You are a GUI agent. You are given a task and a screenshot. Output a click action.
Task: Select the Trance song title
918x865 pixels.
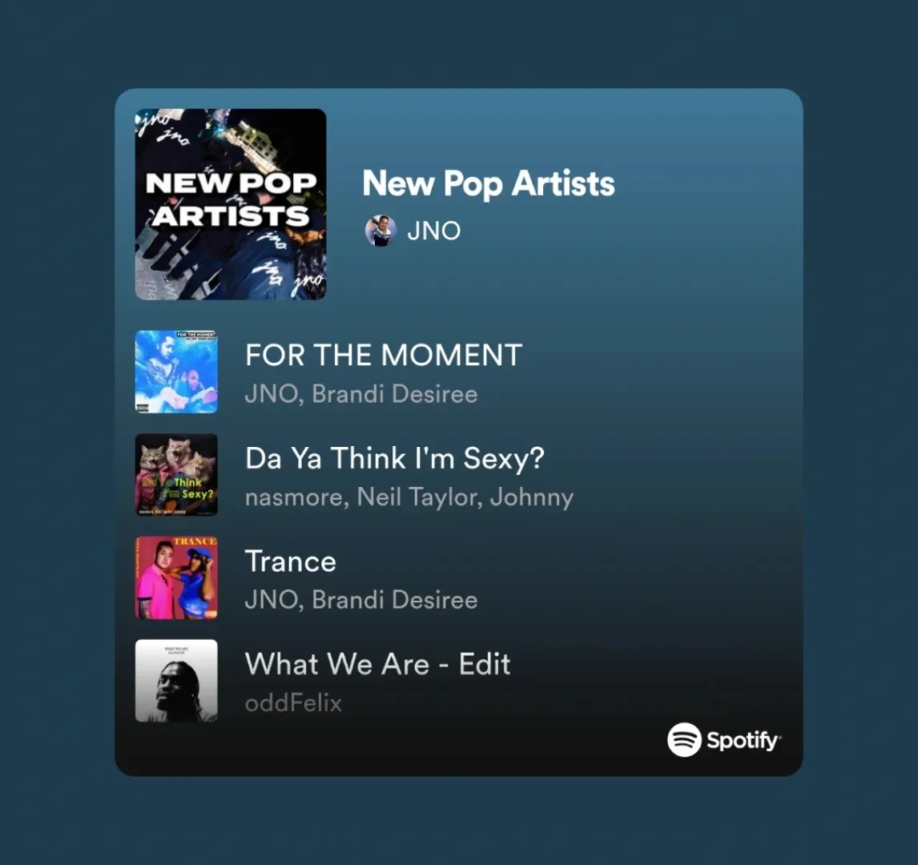(x=291, y=561)
